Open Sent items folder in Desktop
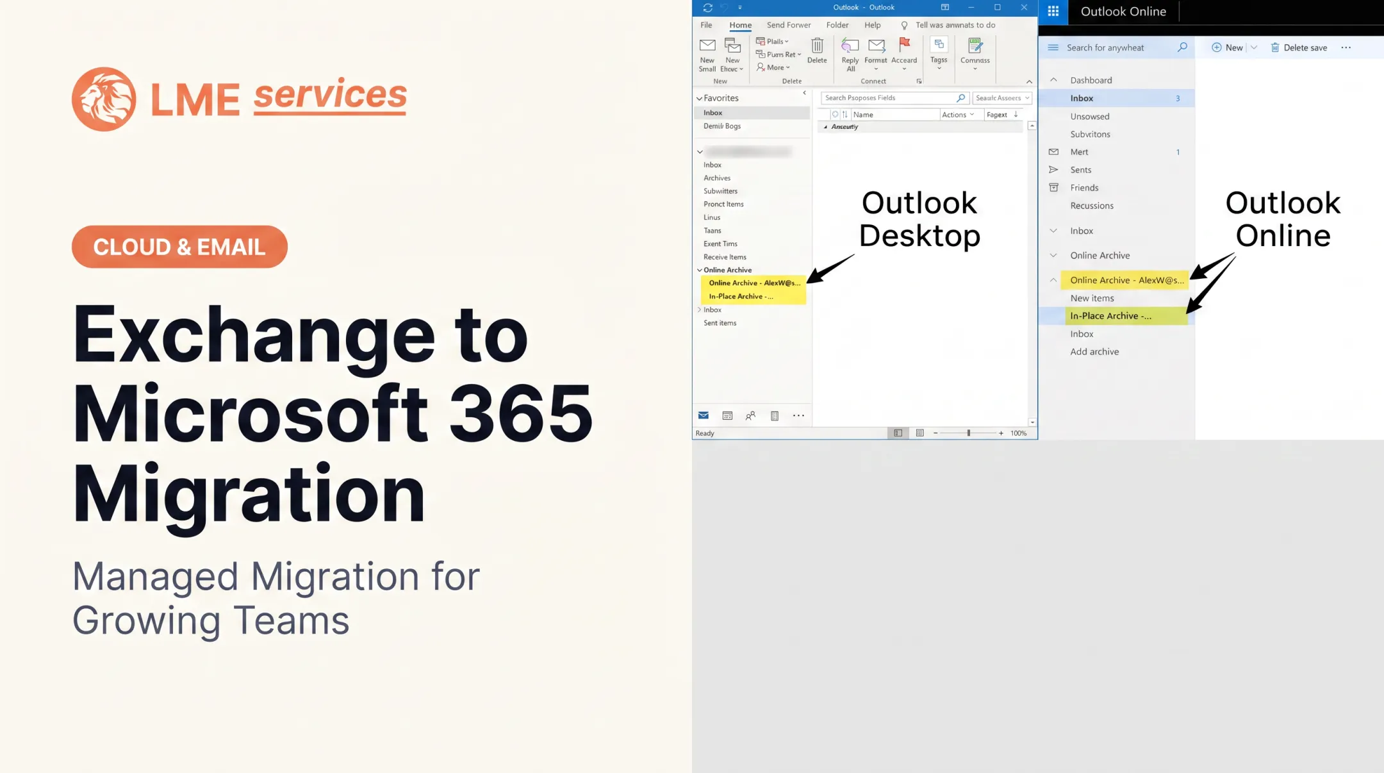1384x773 pixels. coord(720,323)
